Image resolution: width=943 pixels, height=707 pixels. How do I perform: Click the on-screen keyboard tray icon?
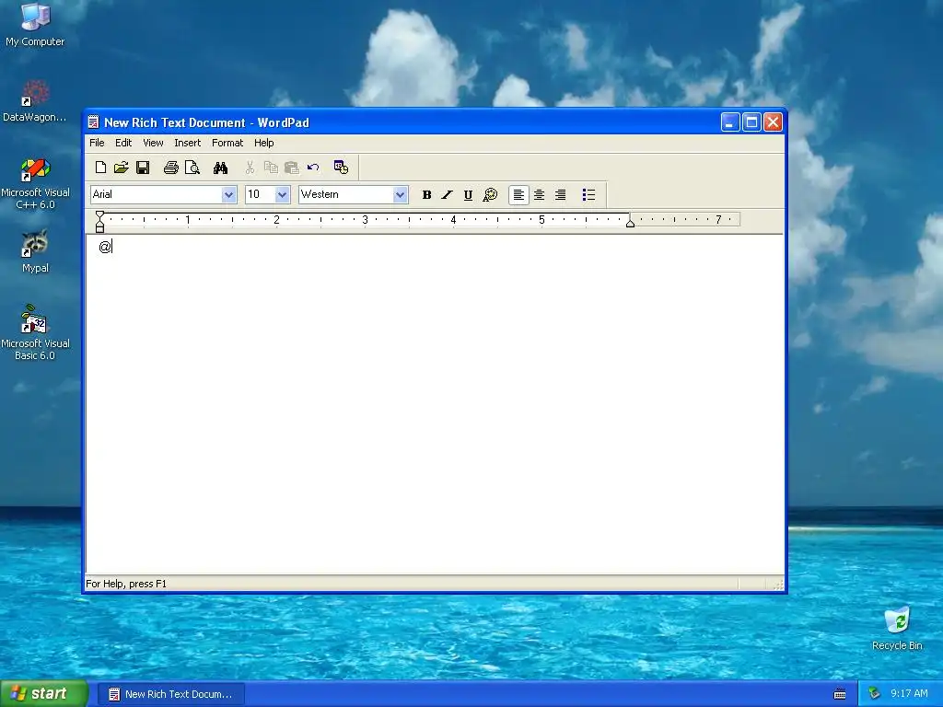click(x=840, y=694)
